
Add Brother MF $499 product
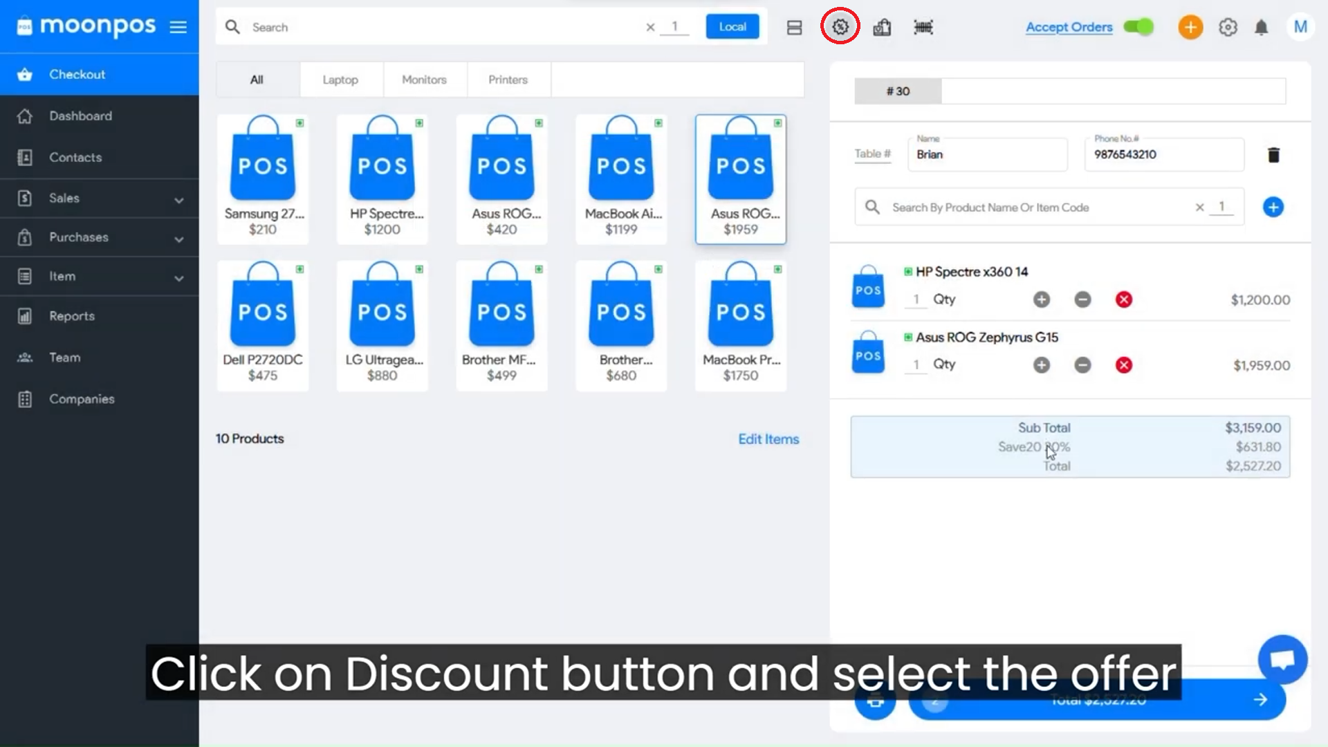click(x=502, y=326)
